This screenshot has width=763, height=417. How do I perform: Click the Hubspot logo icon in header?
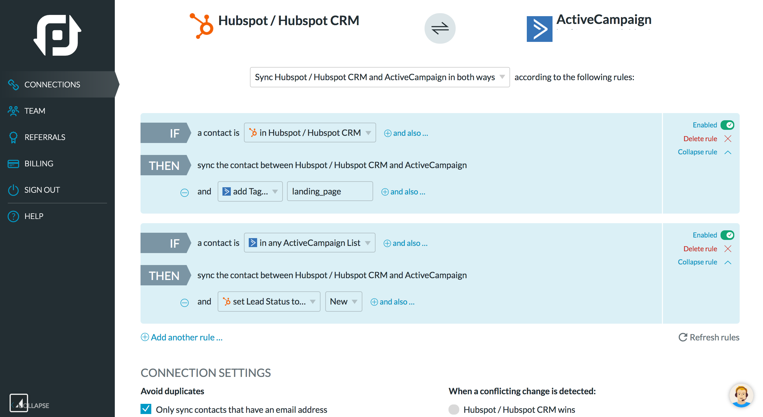(x=202, y=26)
